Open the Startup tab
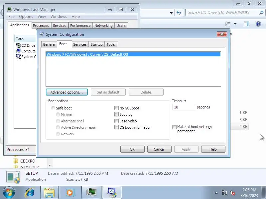 pos(96,44)
